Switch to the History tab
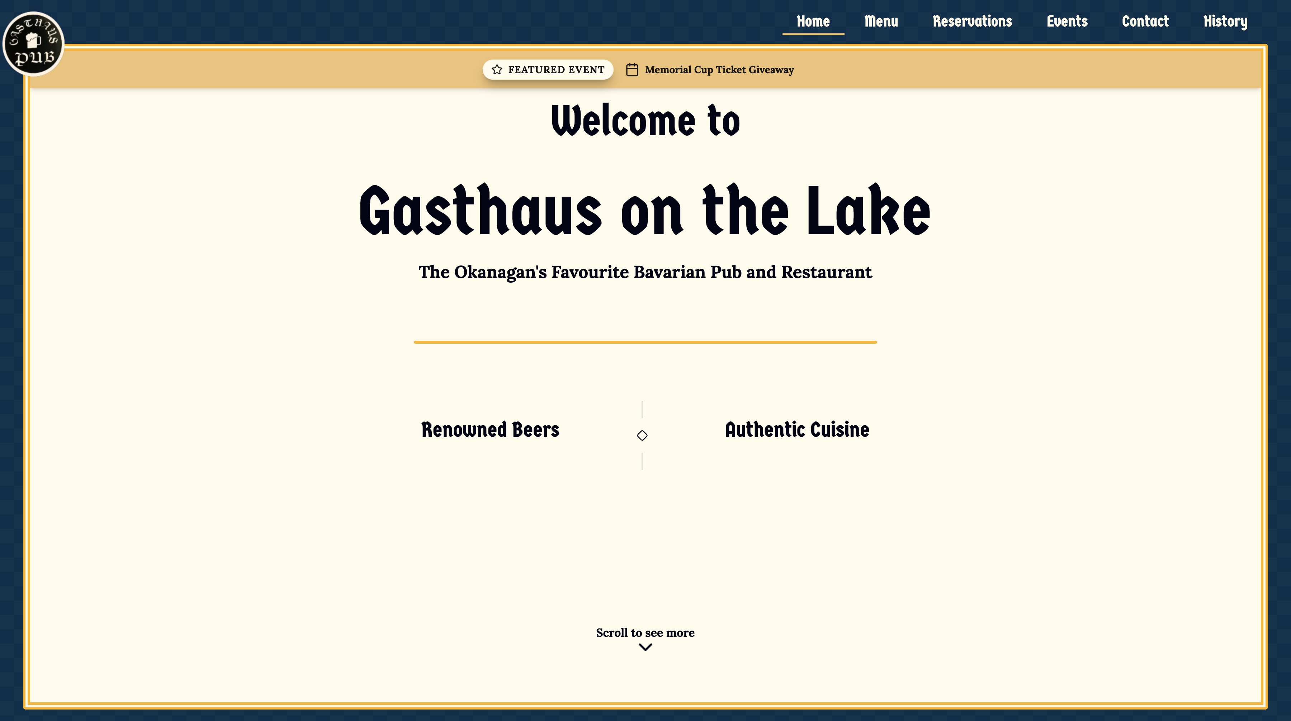This screenshot has width=1291, height=721. 1225,21
